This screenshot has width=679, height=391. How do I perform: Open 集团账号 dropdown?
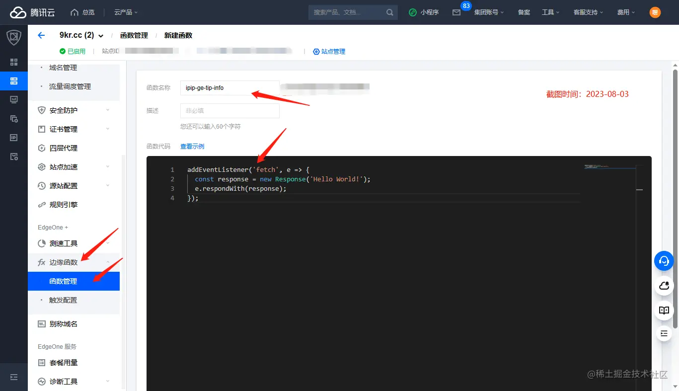point(489,12)
